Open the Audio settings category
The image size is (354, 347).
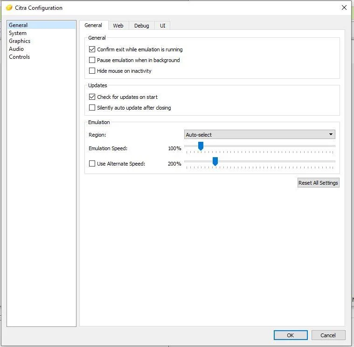point(42,49)
